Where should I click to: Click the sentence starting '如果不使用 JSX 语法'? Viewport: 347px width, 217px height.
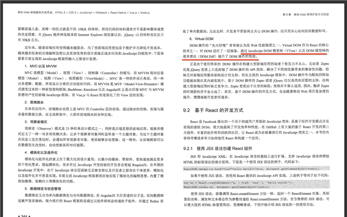(x=260, y=176)
